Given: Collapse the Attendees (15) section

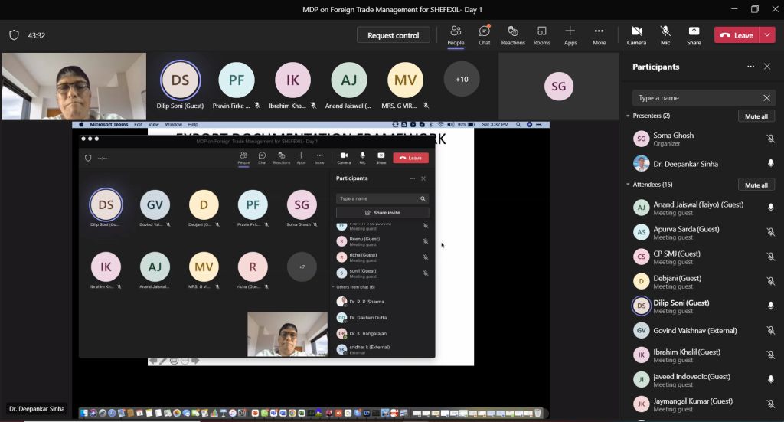Looking at the screenshot, I should (x=628, y=185).
